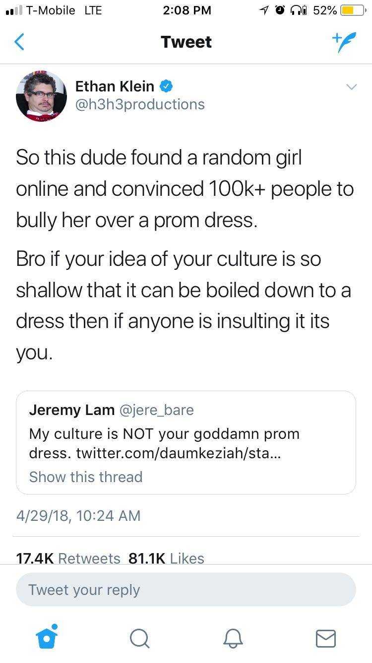Tap the back arrow to exit the tweet

pyautogui.click(x=19, y=42)
